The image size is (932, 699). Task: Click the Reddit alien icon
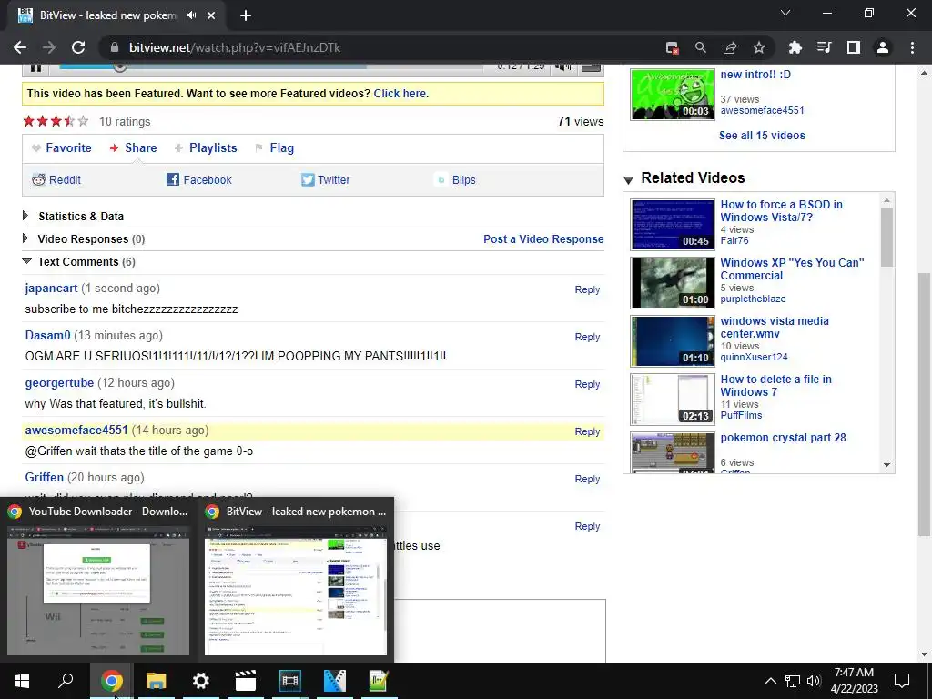click(x=38, y=180)
